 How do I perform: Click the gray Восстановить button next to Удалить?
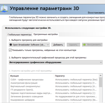click(x=92, y=45)
